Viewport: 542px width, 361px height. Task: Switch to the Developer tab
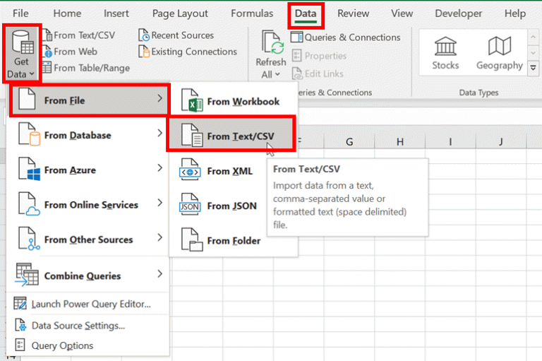pos(458,13)
